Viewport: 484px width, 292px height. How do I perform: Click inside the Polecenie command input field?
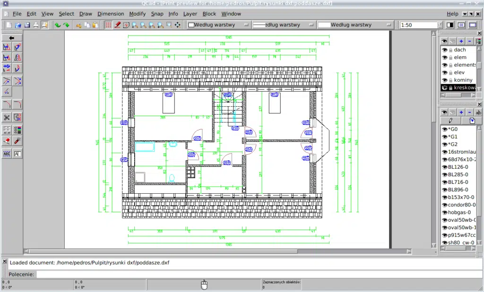coord(142,274)
